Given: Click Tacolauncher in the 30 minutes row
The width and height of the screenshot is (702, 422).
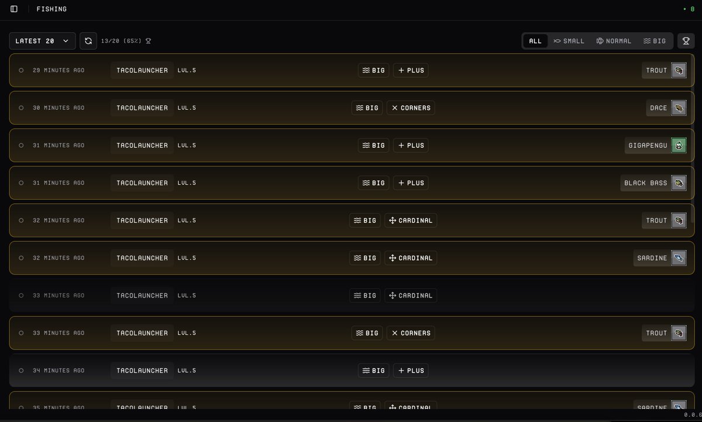Looking at the screenshot, I should tap(142, 108).
